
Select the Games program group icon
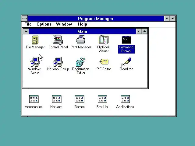coord(80,99)
